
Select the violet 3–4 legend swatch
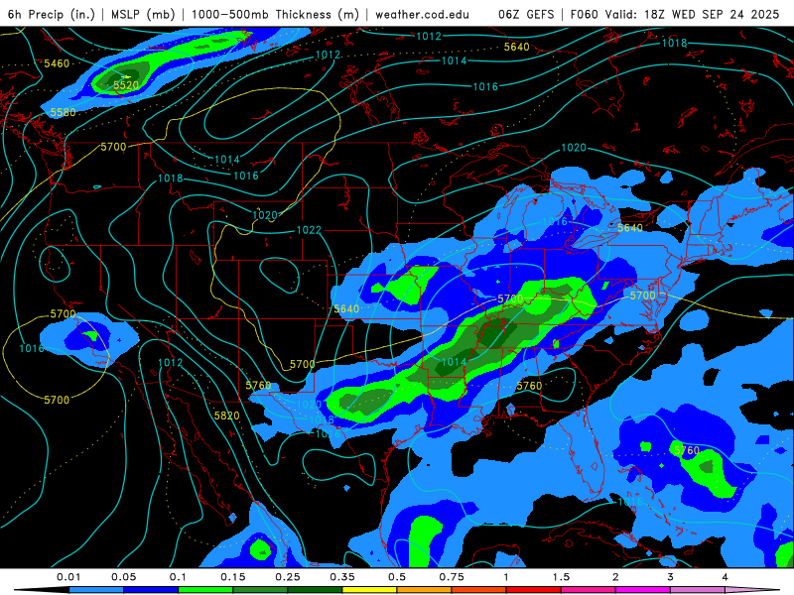tap(698, 590)
